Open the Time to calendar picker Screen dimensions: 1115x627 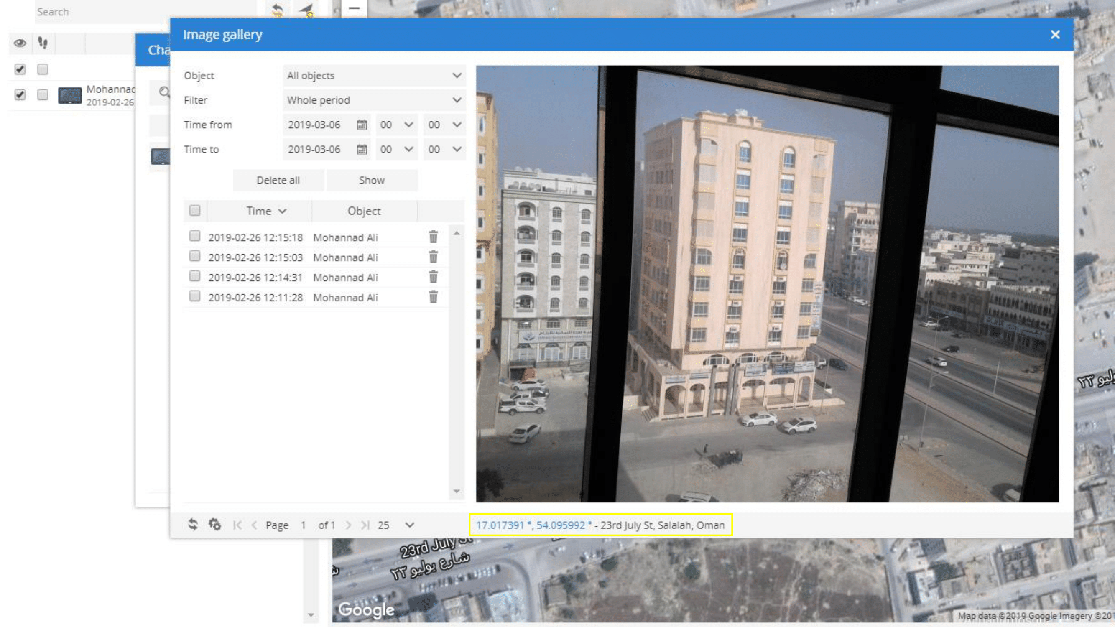click(361, 150)
